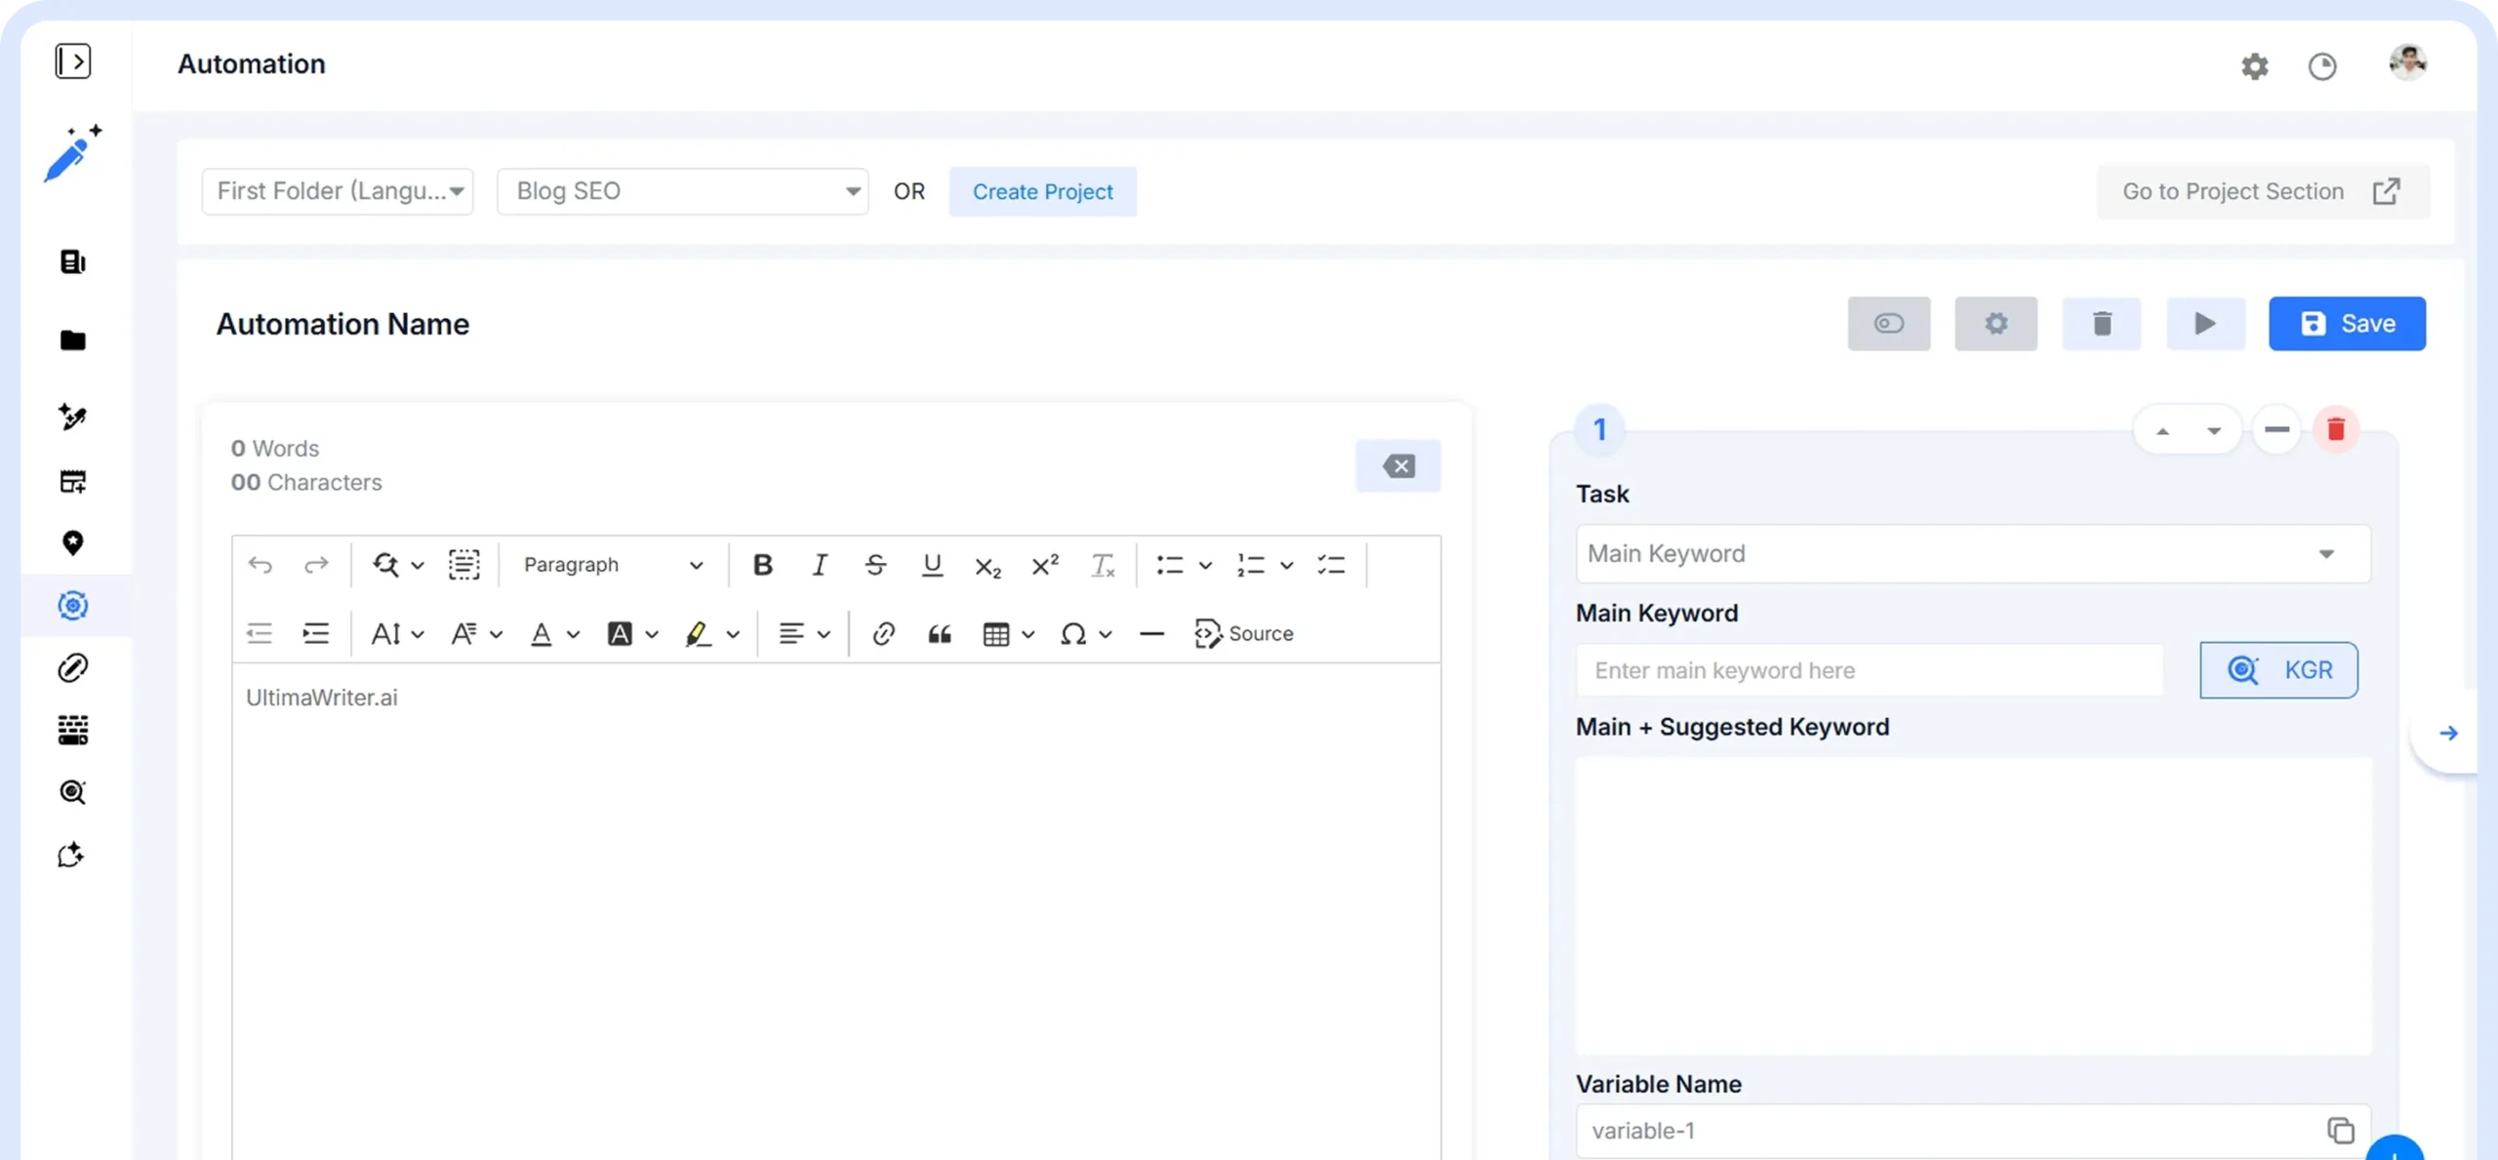
Task: Open the documents icon in sidebar
Action: (x=73, y=261)
